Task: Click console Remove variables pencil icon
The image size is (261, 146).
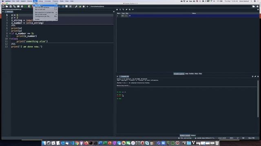Action: click(x=255, y=77)
